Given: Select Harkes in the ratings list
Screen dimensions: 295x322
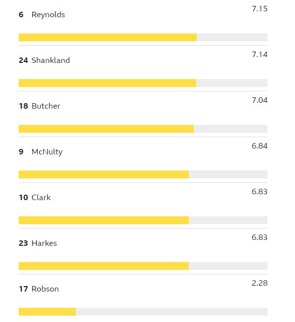Looking at the screenshot, I should (x=44, y=243).
